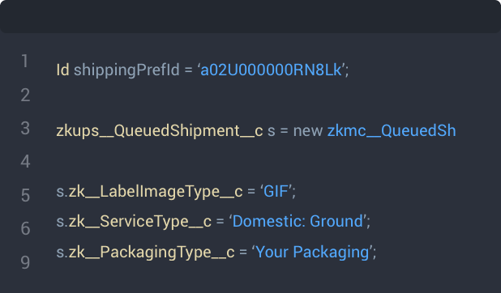501x293 pixels.
Task: Select line number 4 in the gutter
Action: pyautogui.click(x=25, y=161)
